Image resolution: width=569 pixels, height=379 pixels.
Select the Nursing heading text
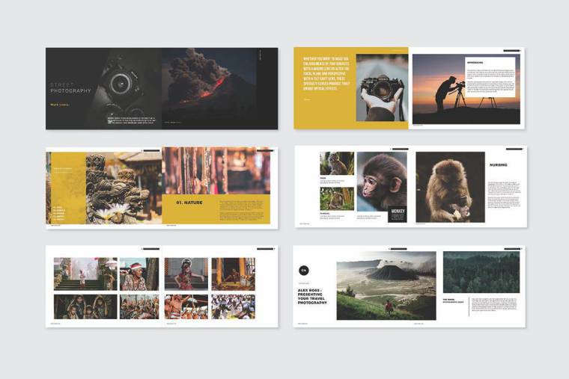498,164
